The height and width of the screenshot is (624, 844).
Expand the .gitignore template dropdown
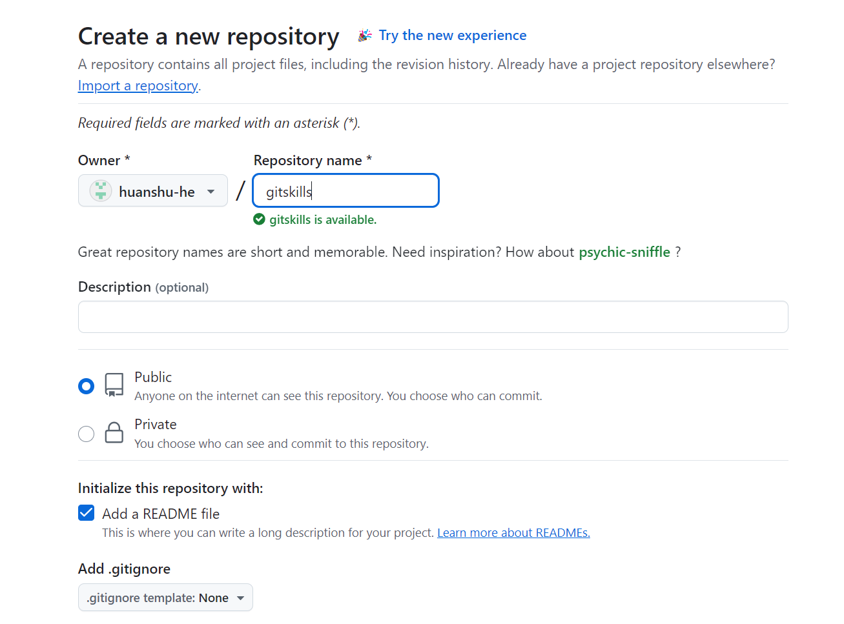pos(165,598)
